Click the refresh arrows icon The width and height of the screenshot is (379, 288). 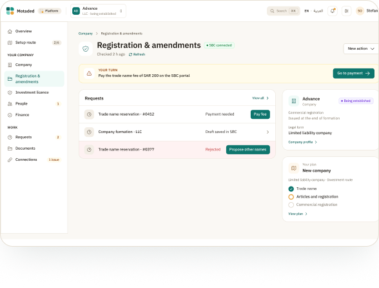(130, 54)
